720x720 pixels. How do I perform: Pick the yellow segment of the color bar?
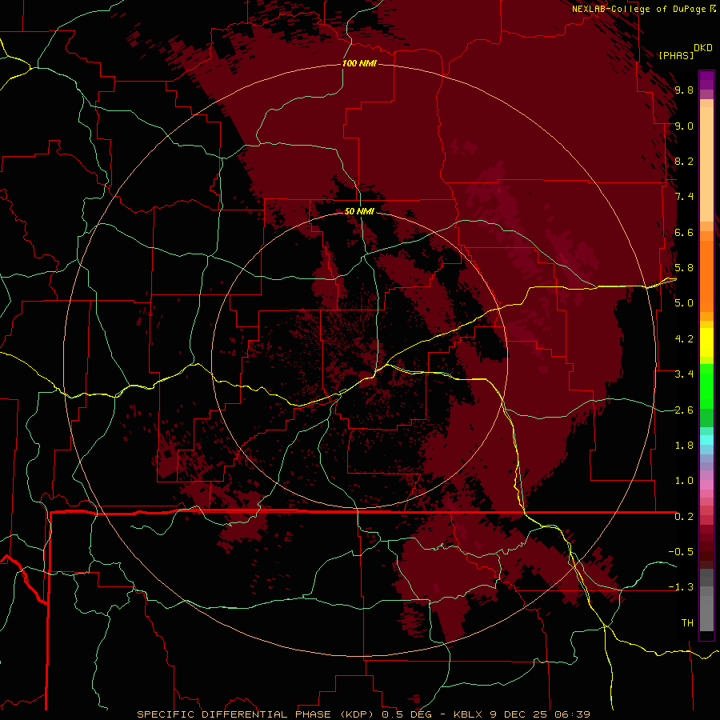[706, 342]
